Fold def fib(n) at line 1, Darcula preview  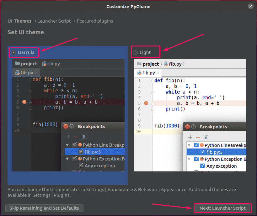(31, 80)
